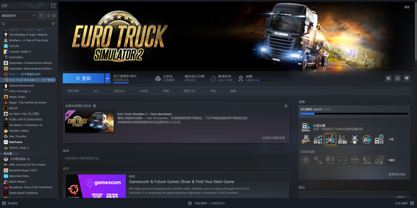The image size is (417, 208).
Task: Open the Gamescom & Future Games Show article
Action: pyautogui.click(x=181, y=182)
